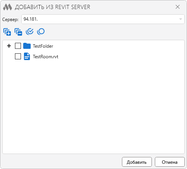Screen dimensions: 187x169
Task: Close the Добавить из Revit Server dialog
Action: coord(178,7)
